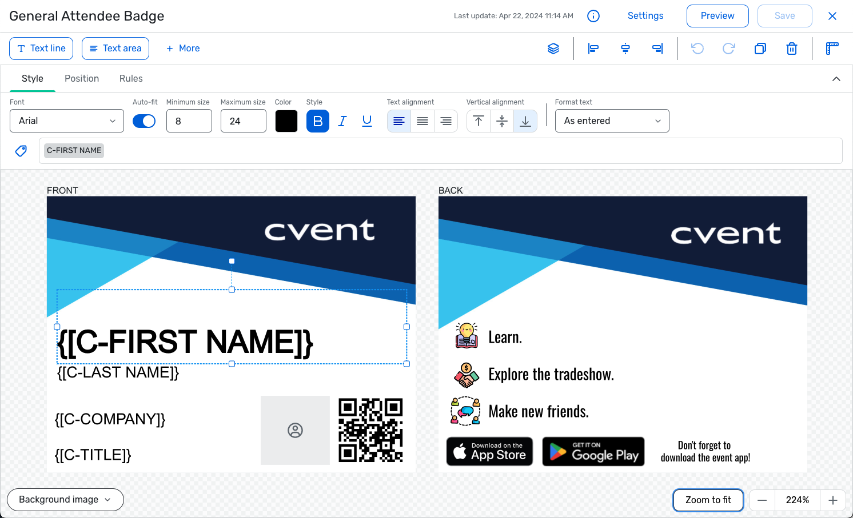The width and height of the screenshot is (853, 518).
Task: Select the {[C-LAST NAME]} text on badge
Action: point(118,373)
